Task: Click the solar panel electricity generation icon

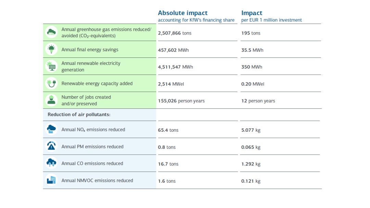Action: pos(51,66)
